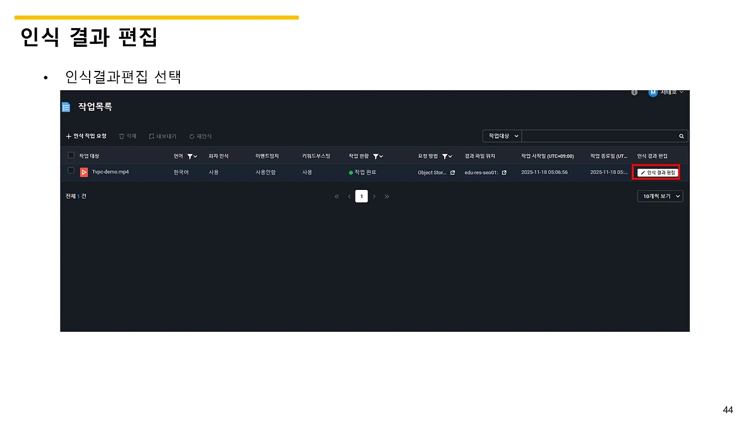Select page 1 in pagination
This screenshot has height=422, width=750.
pyautogui.click(x=362, y=196)
